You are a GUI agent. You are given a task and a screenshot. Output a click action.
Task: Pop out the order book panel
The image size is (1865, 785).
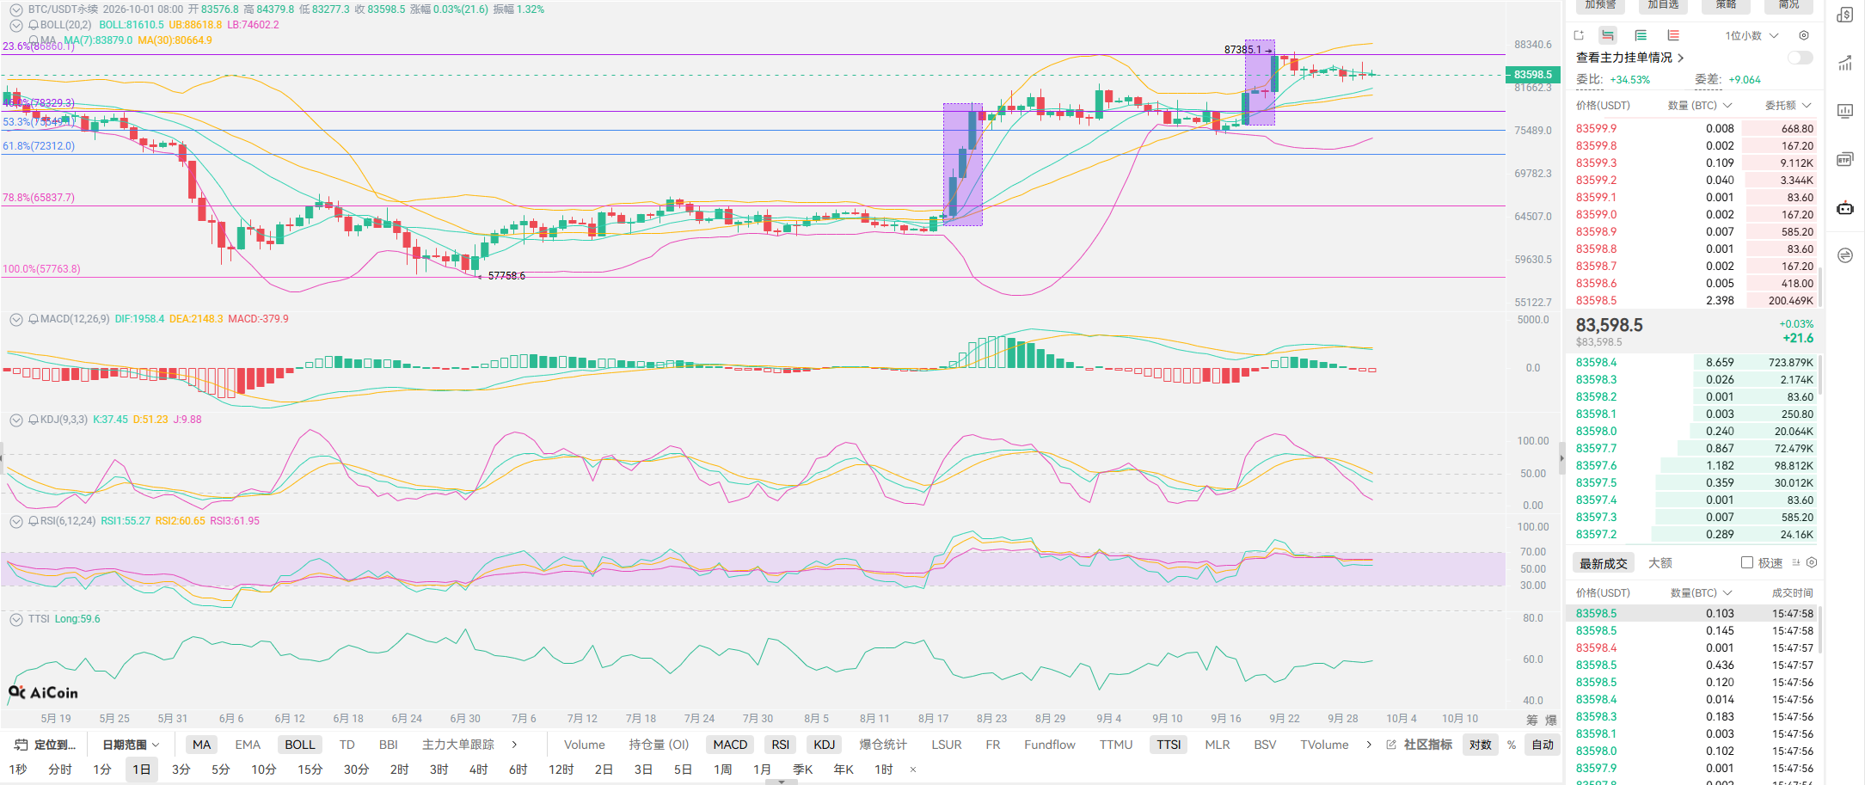point(1579,35)
